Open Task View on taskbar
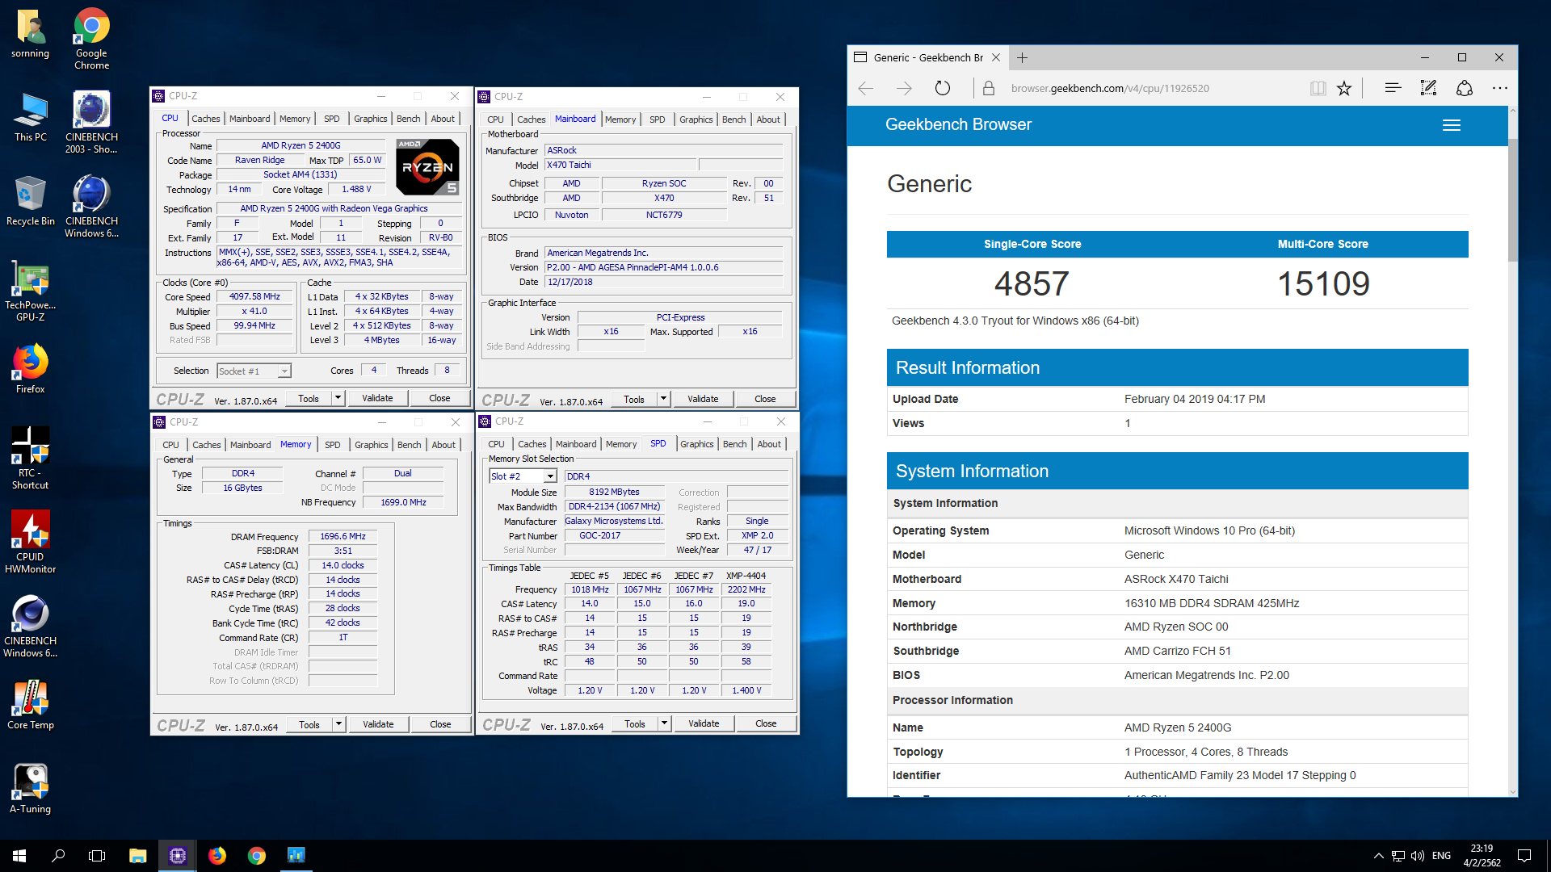 [97, 856]
